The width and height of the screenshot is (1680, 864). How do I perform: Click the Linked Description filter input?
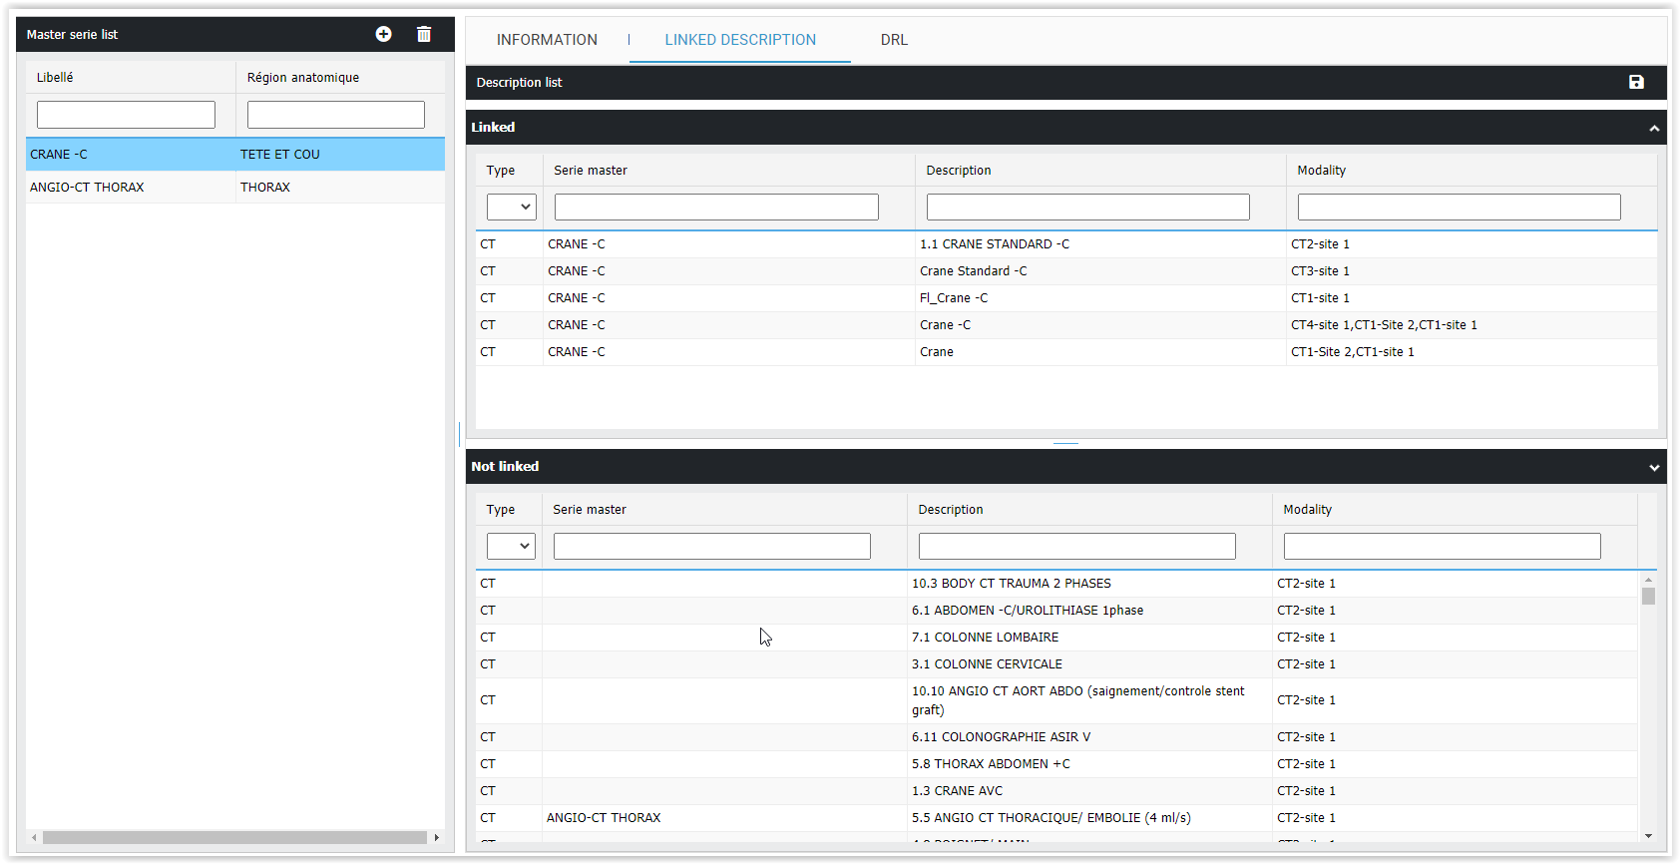[x=1087, y=207]
